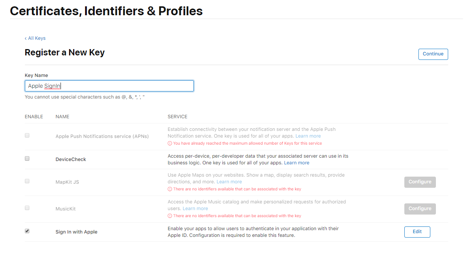
Task: Check the Apple Push Notifications service checkbox
Action: 27,135
